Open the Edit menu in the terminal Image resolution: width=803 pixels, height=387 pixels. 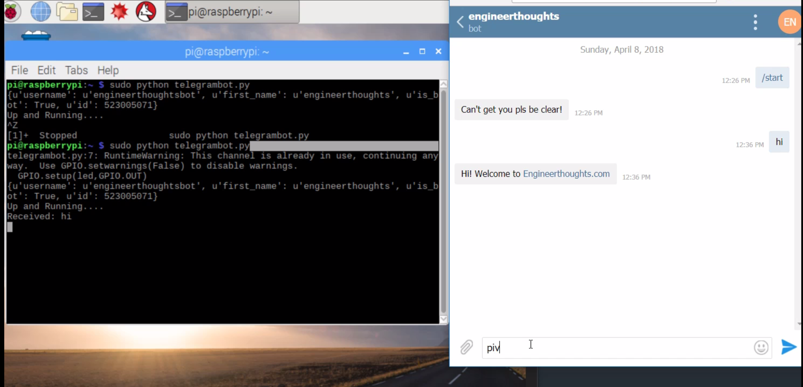46,70
